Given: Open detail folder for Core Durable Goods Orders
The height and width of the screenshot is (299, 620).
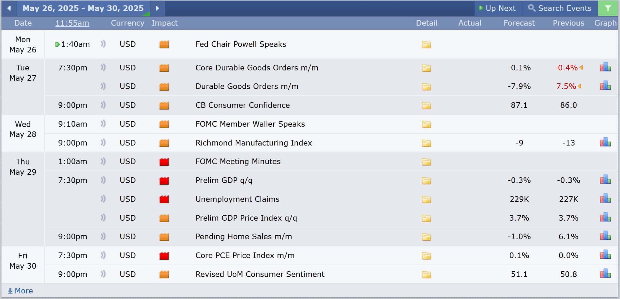Looking at the screenshot, I should tap(426, 68).
